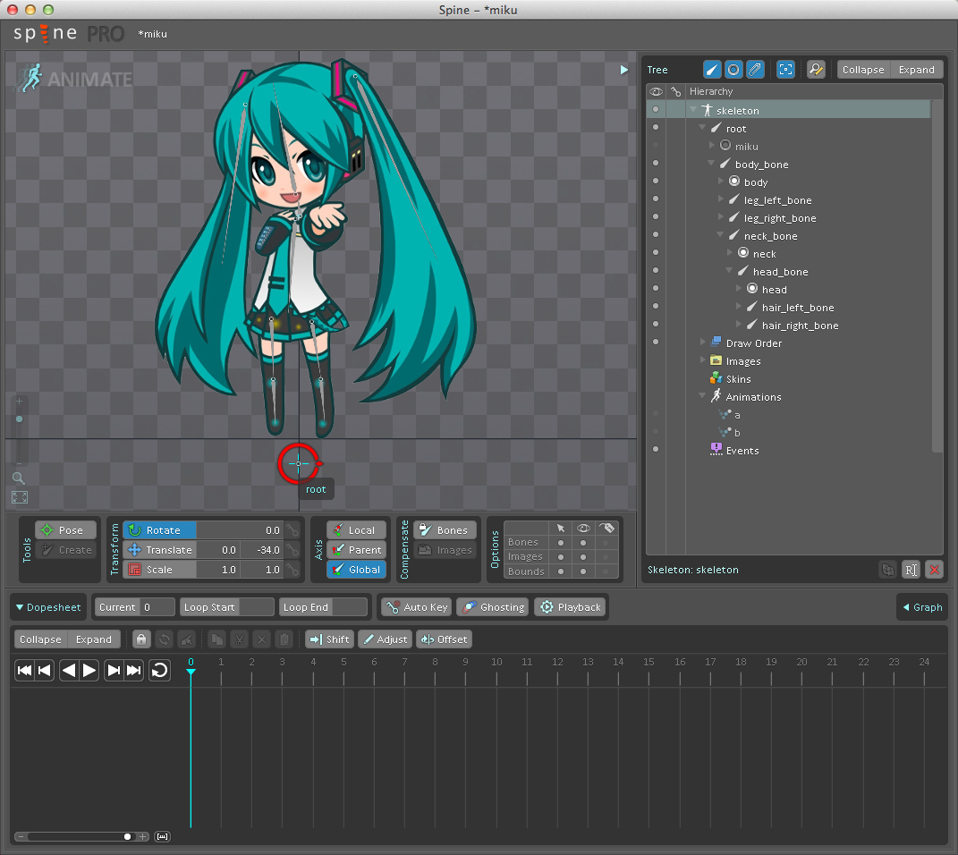Select animation 'b' in tree
958x855 pixels.
coord(737,433)
